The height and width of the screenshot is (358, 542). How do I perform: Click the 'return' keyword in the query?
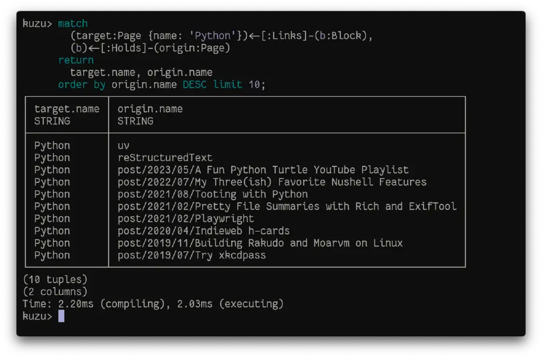[76, 60]
